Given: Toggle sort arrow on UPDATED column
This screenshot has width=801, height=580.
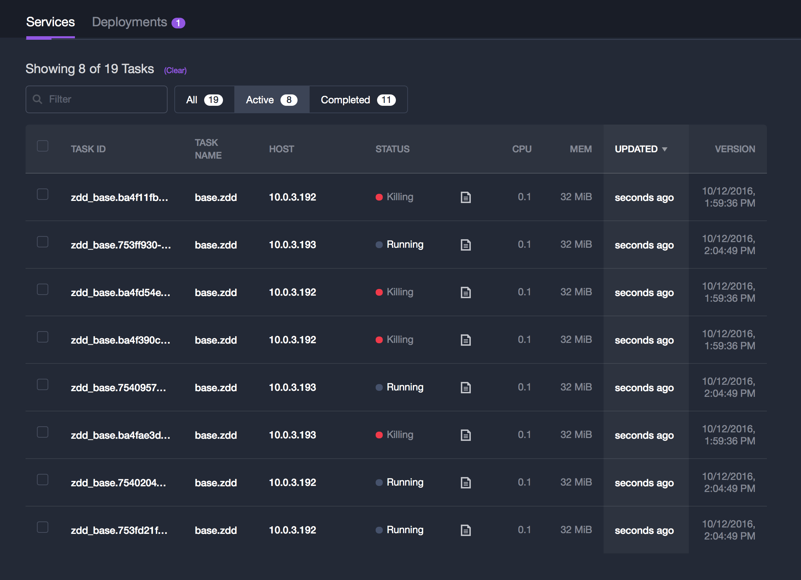Looking at the screenshot, I should [x=664, y=149].
